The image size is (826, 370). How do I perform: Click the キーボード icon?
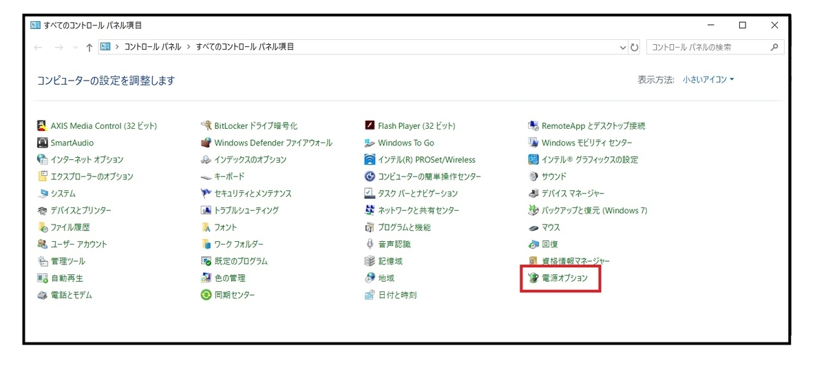[206, 176]
